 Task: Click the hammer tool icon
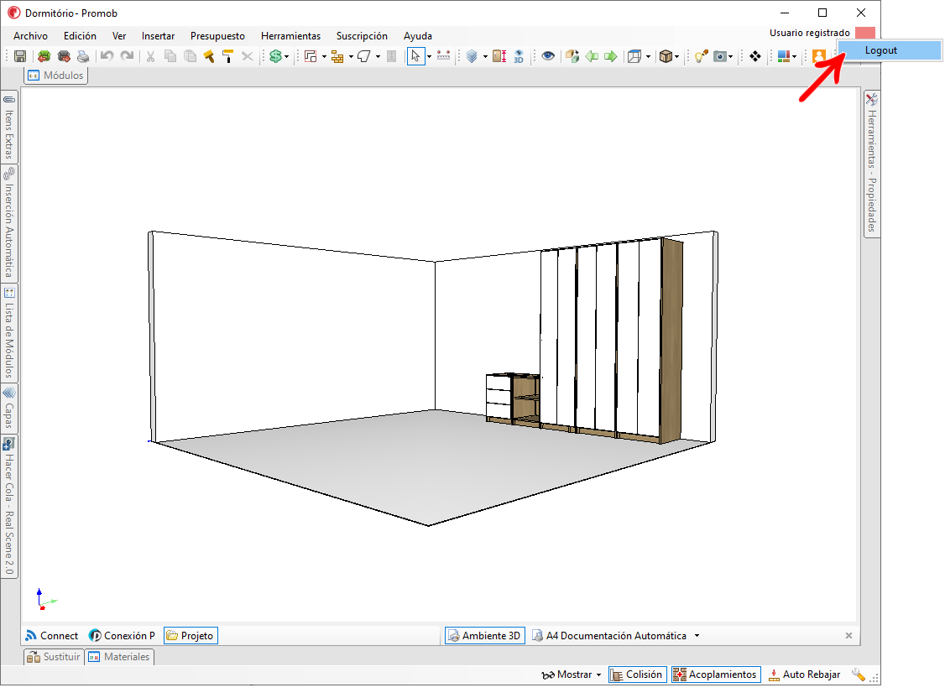click(x=209, y=56)
